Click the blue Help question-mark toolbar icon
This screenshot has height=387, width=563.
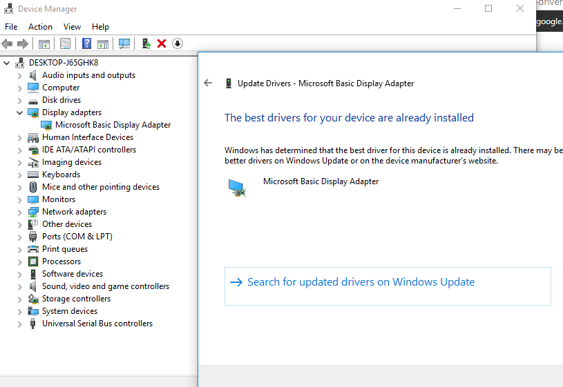coord(86,43)
